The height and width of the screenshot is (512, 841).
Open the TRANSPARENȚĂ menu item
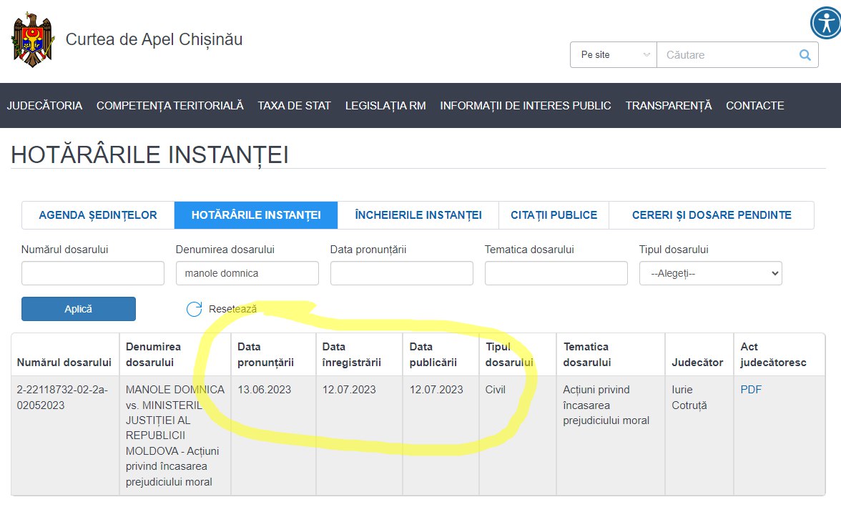(668, 106)
